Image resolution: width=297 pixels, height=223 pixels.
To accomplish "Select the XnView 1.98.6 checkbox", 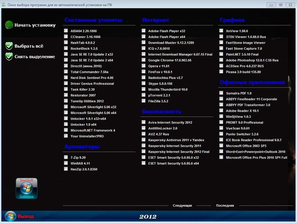I will (x=221, y=31).
